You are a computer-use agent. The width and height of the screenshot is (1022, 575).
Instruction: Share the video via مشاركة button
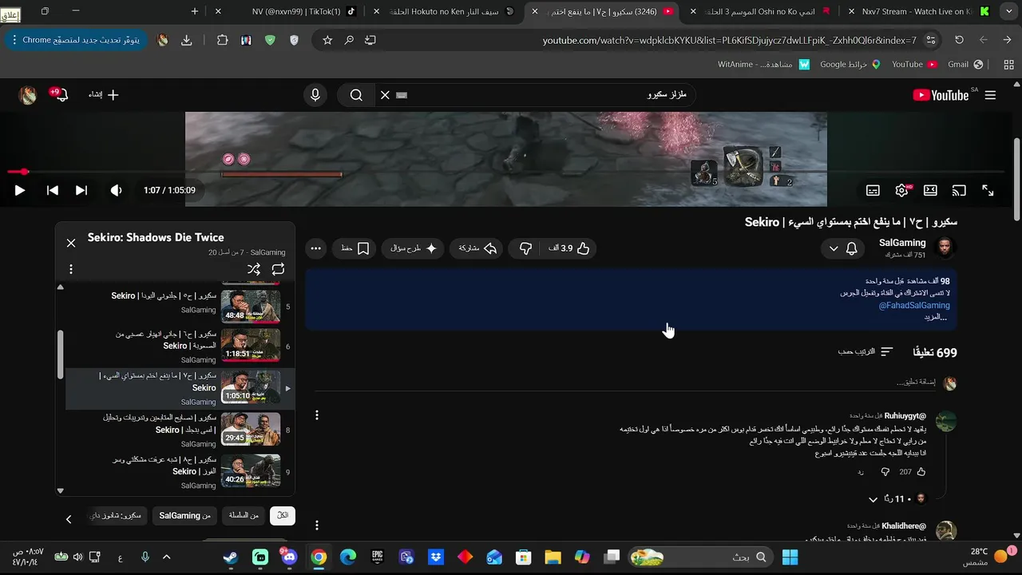pyautogui.click(x=477, y=248)
